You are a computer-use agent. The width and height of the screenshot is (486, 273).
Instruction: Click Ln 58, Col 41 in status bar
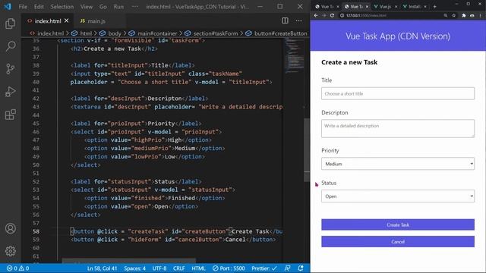pos(102,268)
